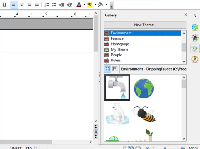This screenshot has width=200, height=149.
Task: Click zoom out minus button
Action: (x=147, y=148)
